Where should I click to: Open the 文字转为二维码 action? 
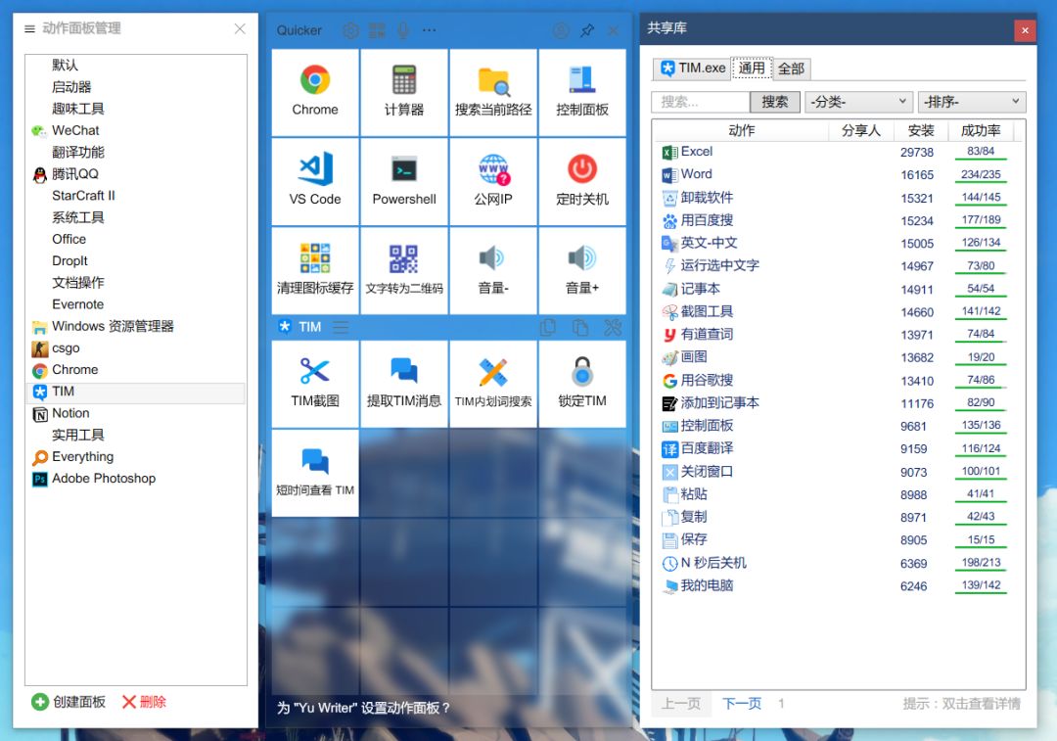404,270
